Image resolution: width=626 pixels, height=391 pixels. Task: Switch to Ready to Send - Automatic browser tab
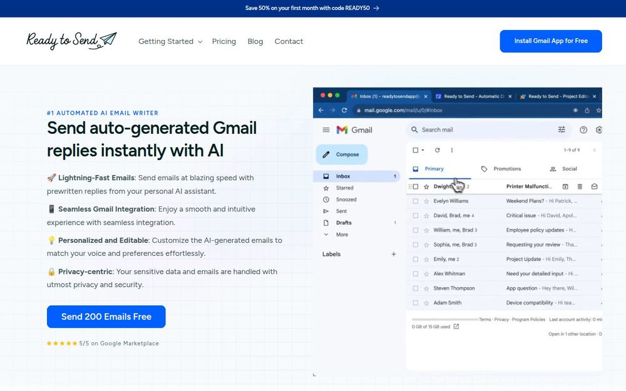click(x=473, y=96)
